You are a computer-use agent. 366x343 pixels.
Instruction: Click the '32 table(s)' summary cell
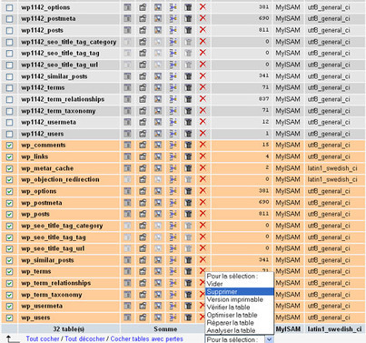[x=69, y=329]
